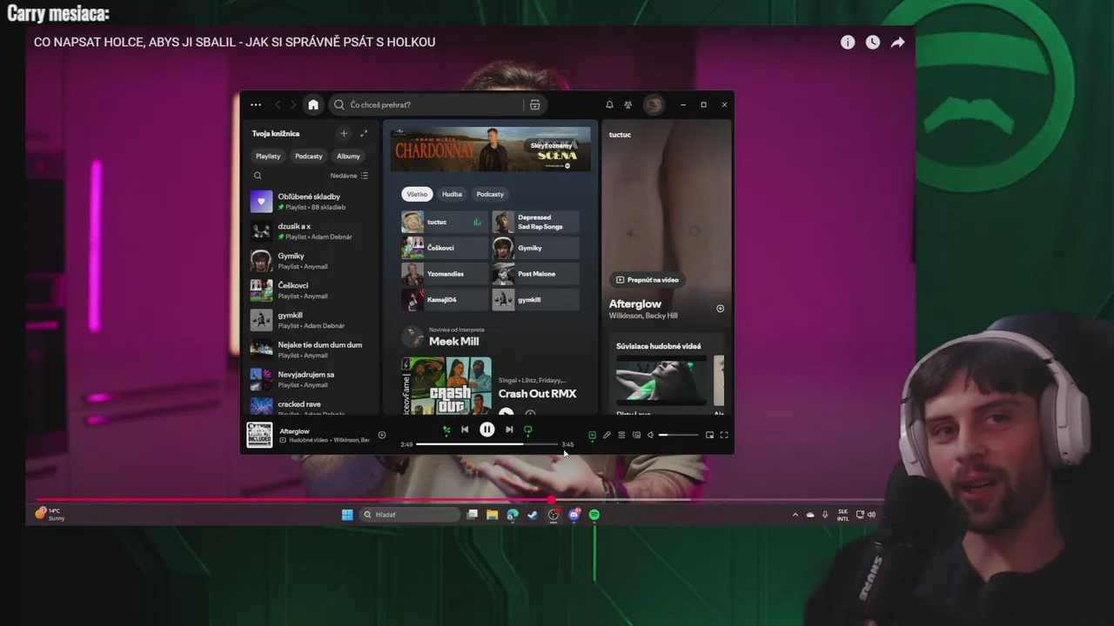Open dzusik a x playlist
The image size is (1114, 626).
311,231
